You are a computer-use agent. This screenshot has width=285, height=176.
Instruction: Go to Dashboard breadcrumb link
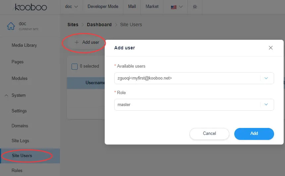99,25
